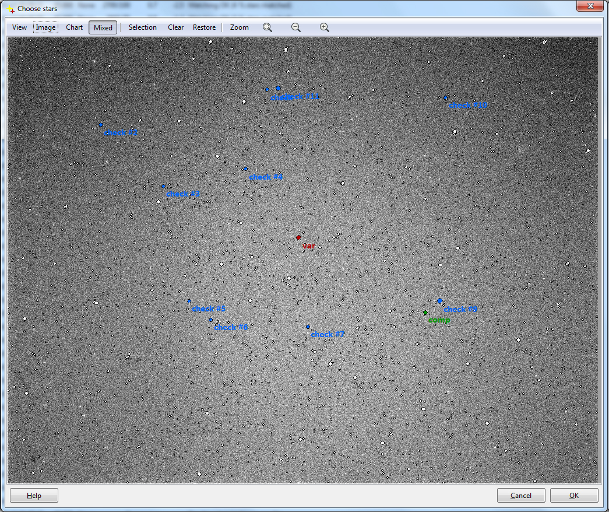
Task: Confirm with the OK button
Action: point(574,495)
